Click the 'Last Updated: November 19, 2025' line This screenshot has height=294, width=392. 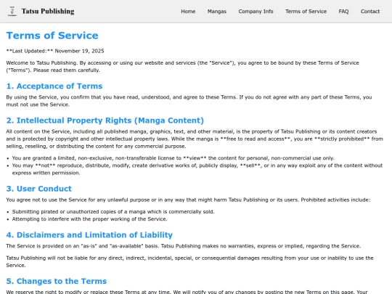(x=55, y=51)
